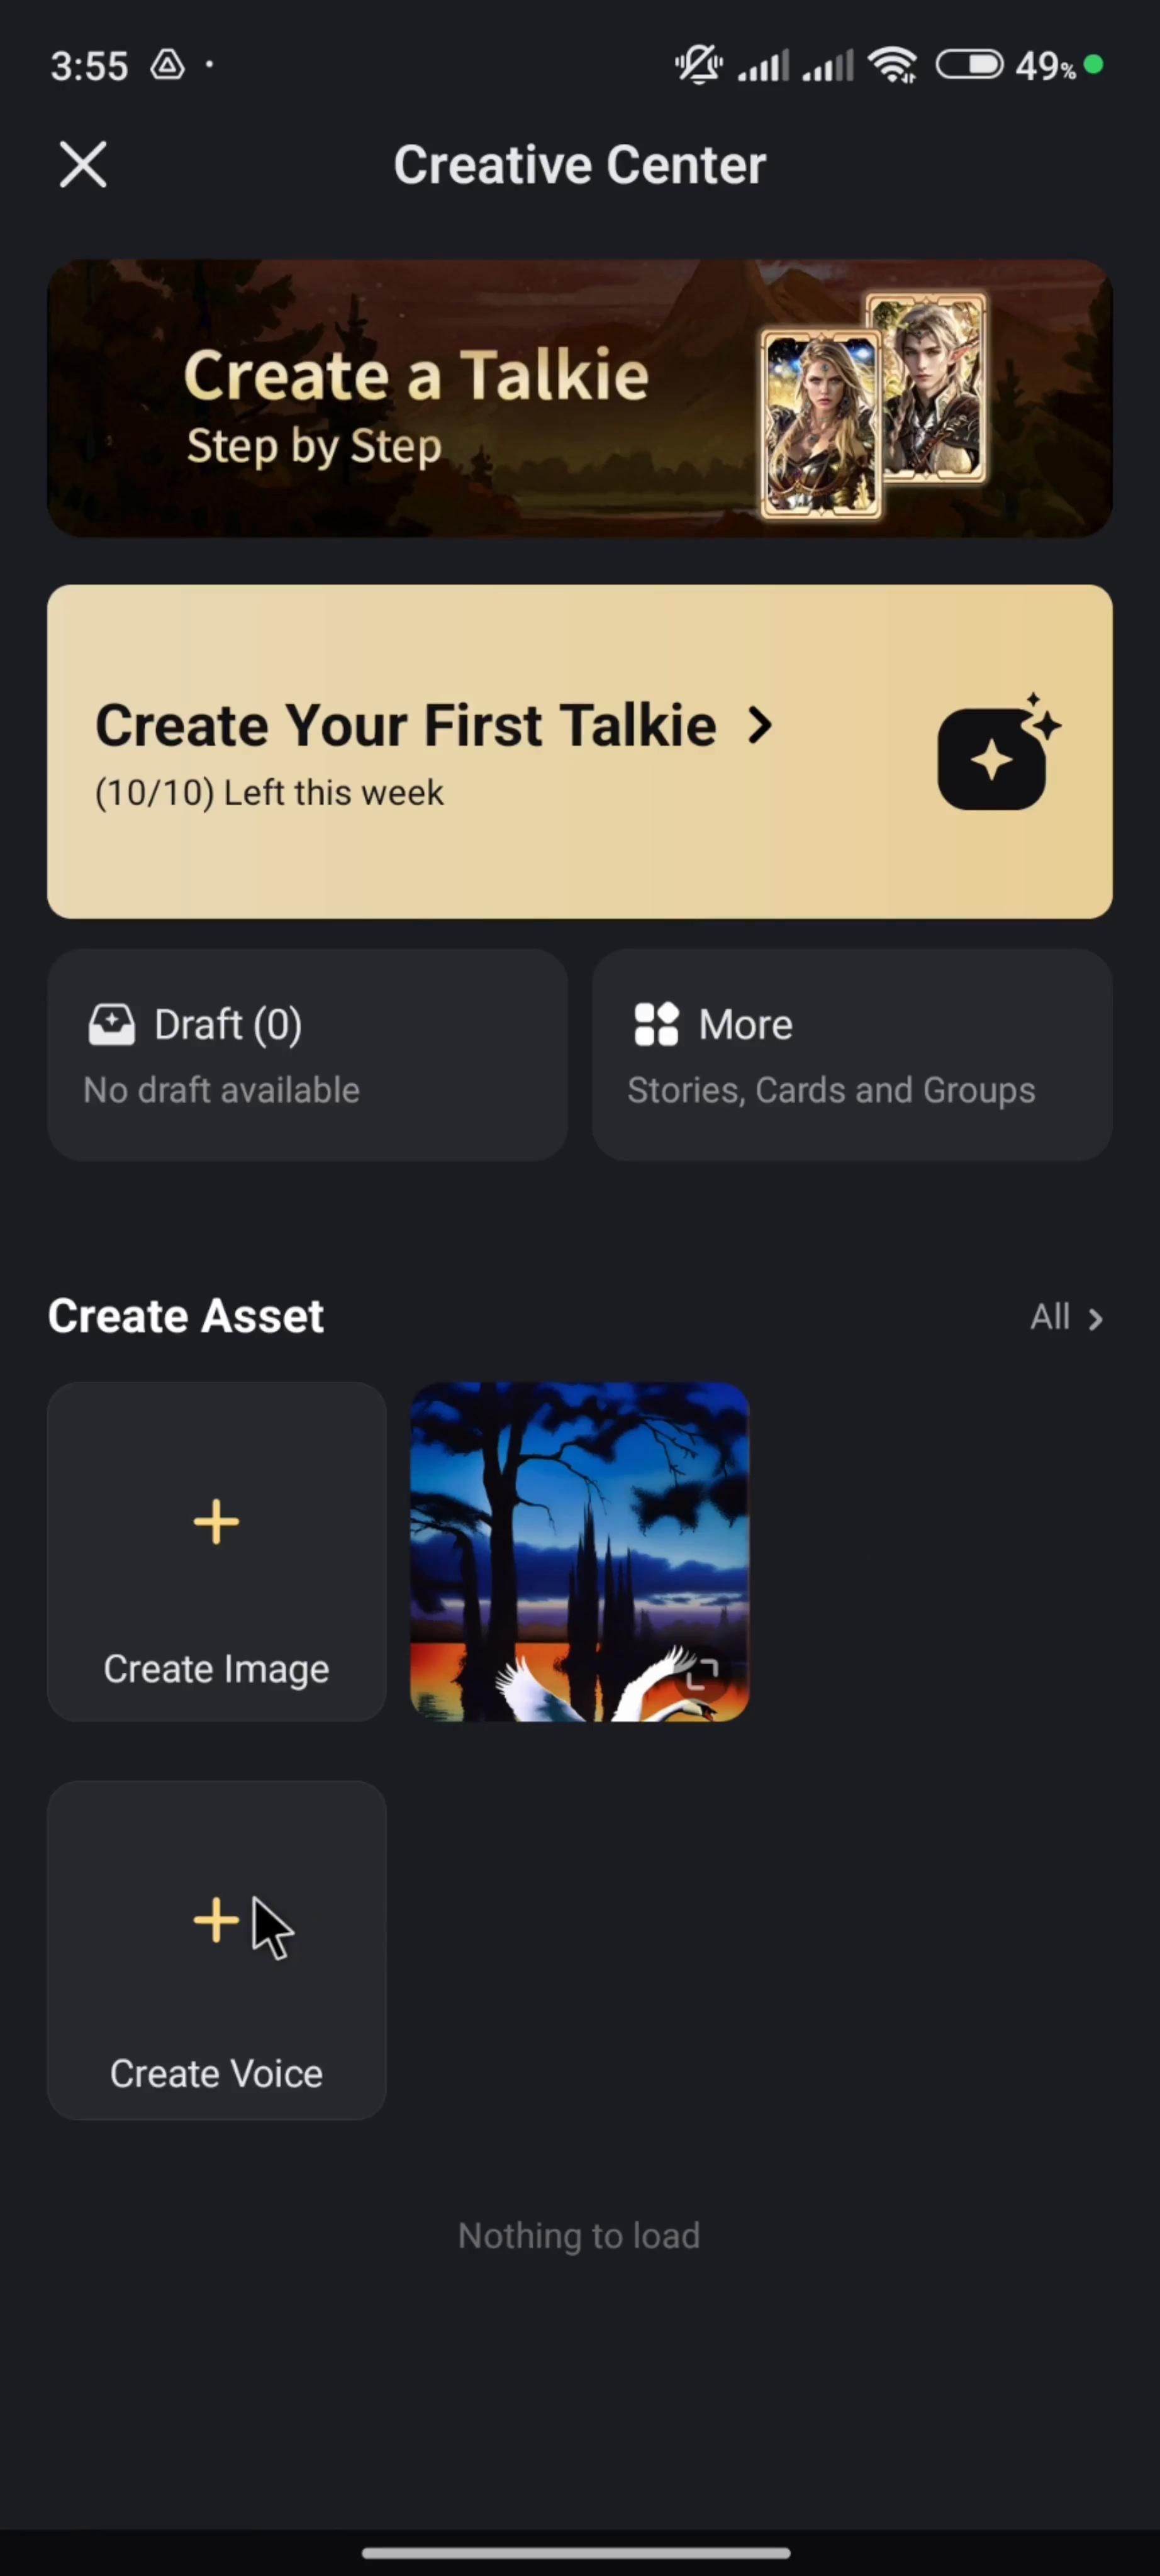
Task: Tap the muted bell status icon
Action: coord(698,66)
